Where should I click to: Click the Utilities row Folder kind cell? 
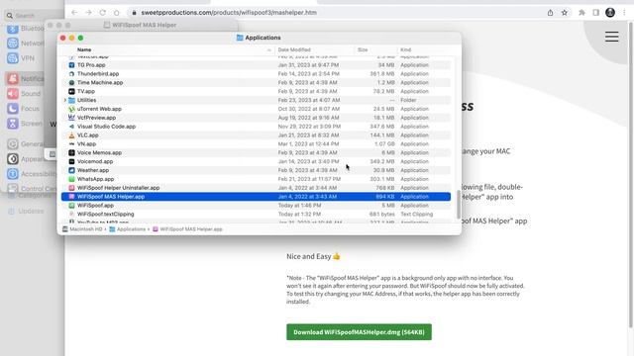click(408, 100)
